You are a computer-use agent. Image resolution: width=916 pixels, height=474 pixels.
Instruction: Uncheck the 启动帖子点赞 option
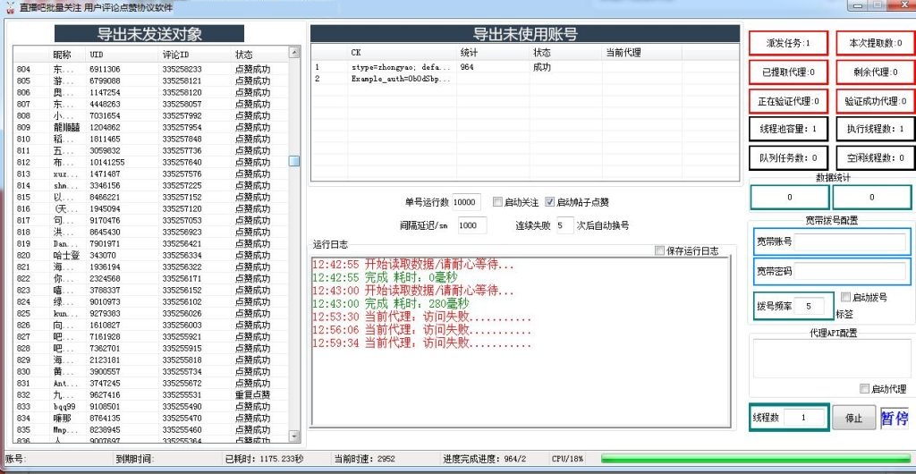pyautogui.click(x=550, y=202)
